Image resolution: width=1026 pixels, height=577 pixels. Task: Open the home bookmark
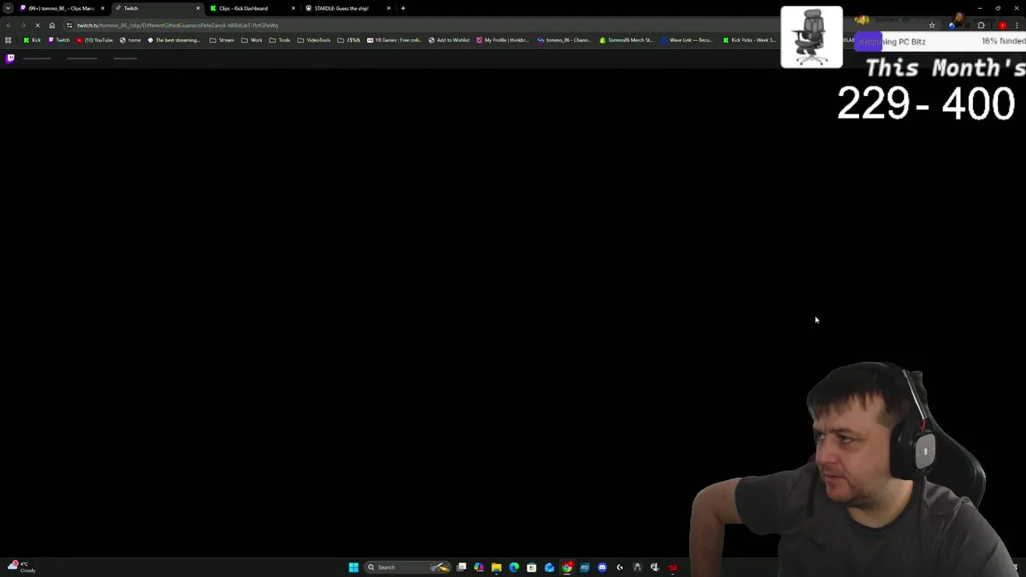(x=130, y=40)
